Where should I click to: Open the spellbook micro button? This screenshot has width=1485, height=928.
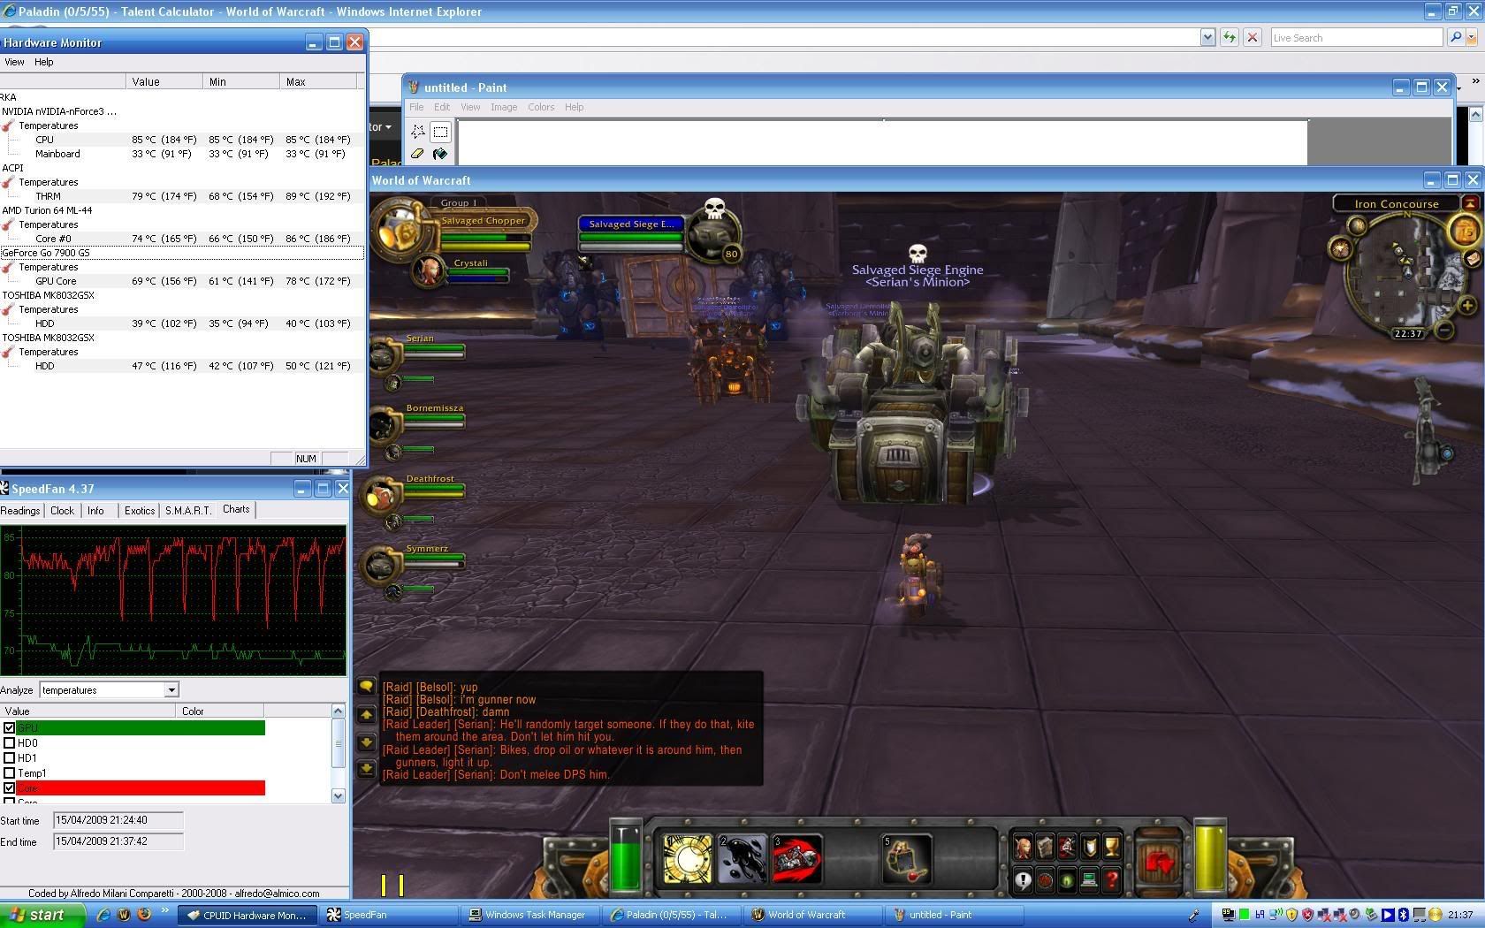point(1045,847)
